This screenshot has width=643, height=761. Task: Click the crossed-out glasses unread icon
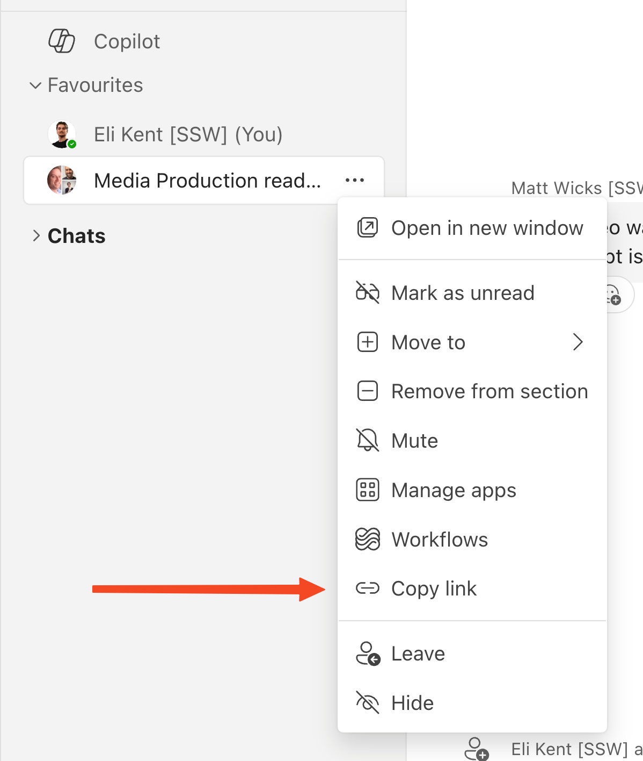[368, 293]
